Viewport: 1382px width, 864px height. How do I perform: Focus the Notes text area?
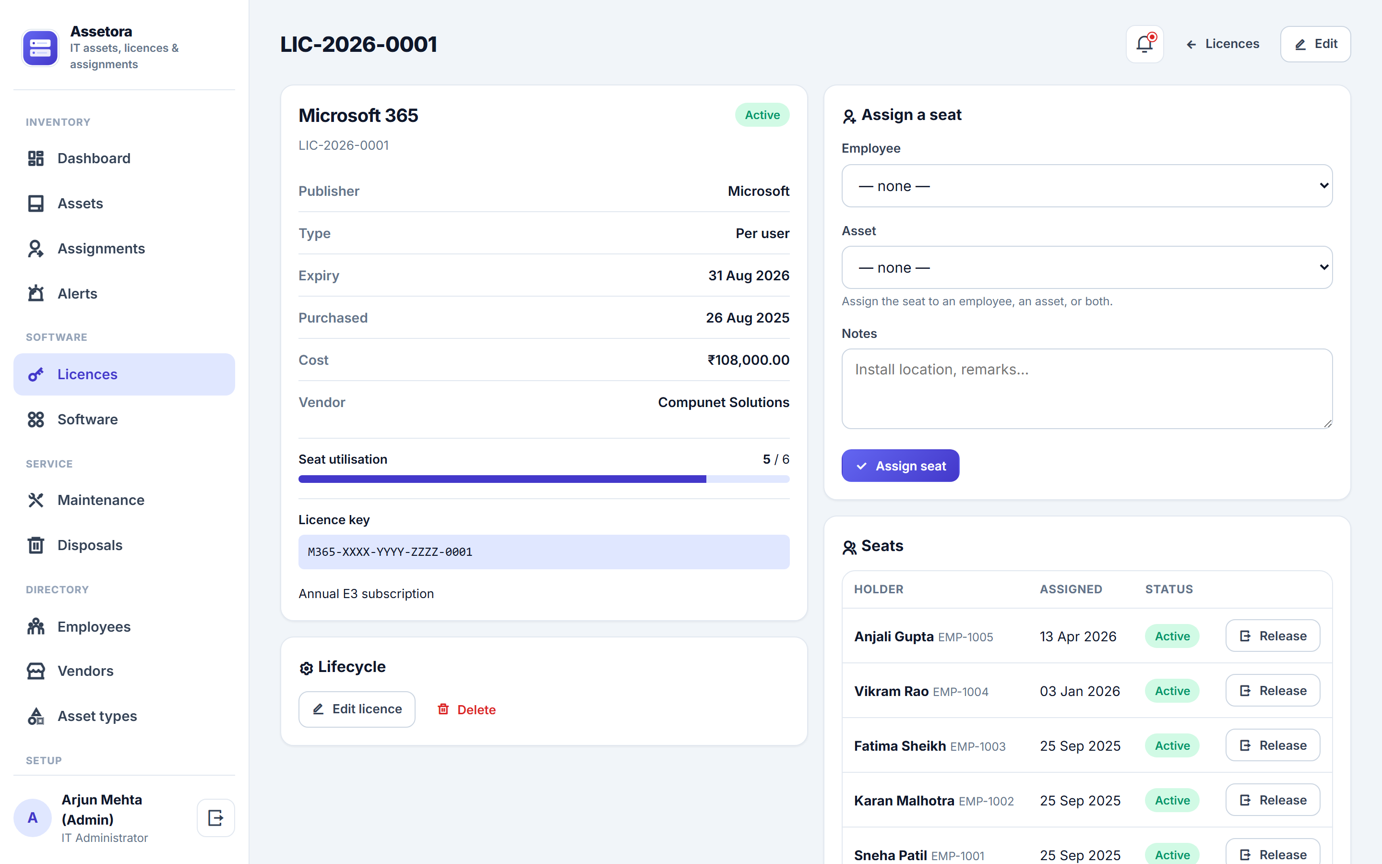click(1087, 389)
